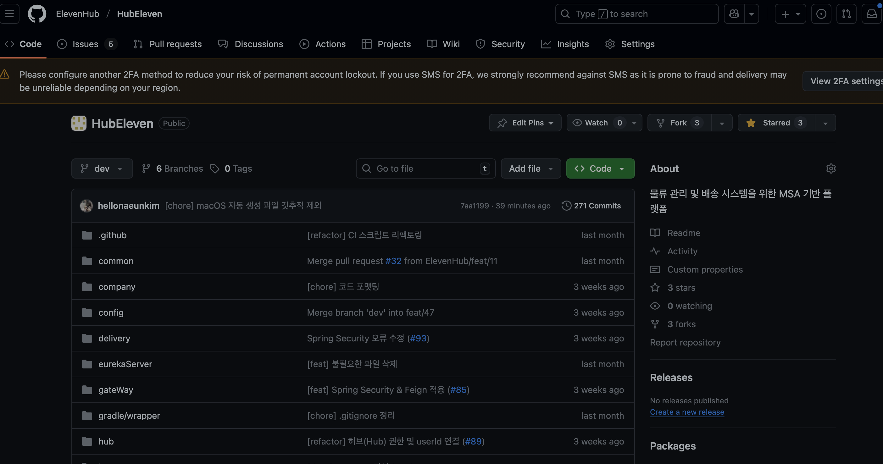Image resolution: width=883 pixels, height=464 pixels.
Task: Open pull request #93 link
Action: 418,338
